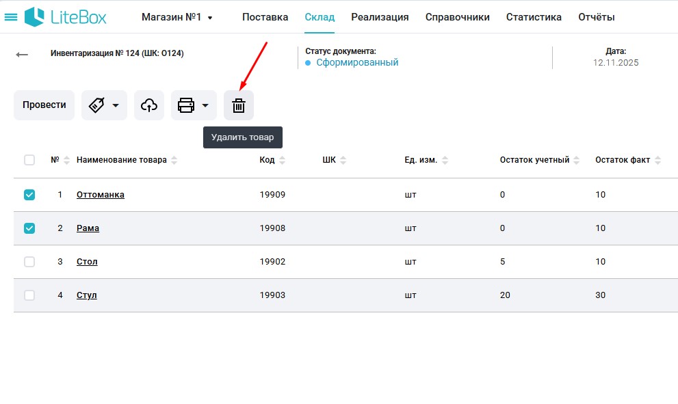This screenshot has height=404, width=678.
Task: Uncheck the Оттоманка row checkbox
Action: pos(29,195)
